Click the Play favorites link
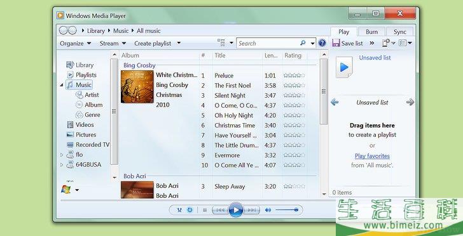Image resolution: width=463 pixels, height=236 pixels. 372,156
